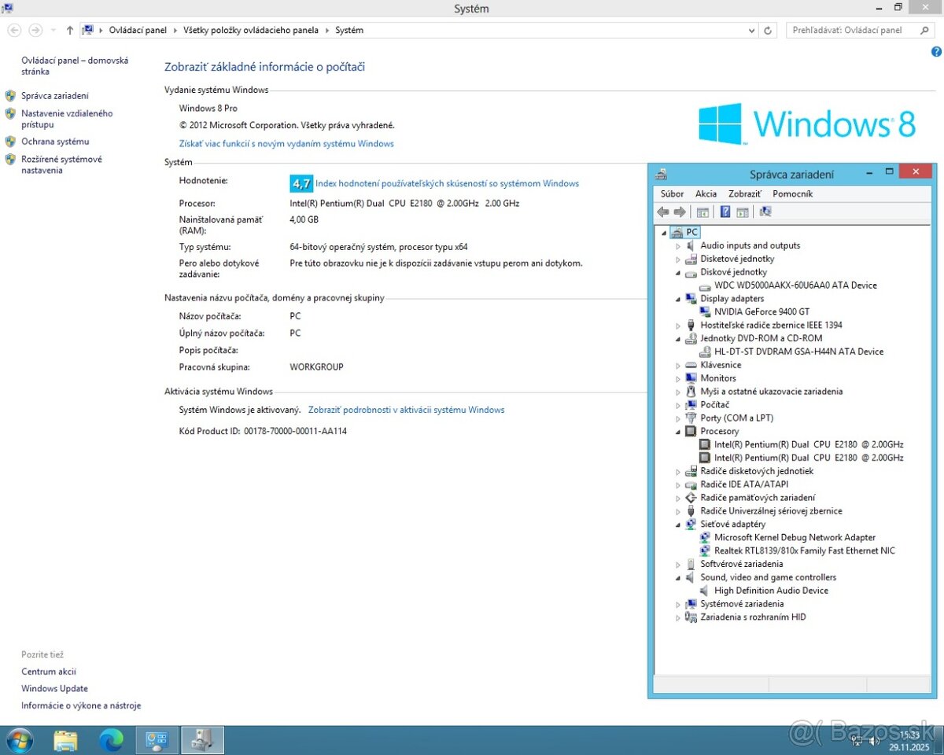Expand the Klávesnice device category
Image resolution: width=944 pixels, height=755 pixels.
pos(678,366)
